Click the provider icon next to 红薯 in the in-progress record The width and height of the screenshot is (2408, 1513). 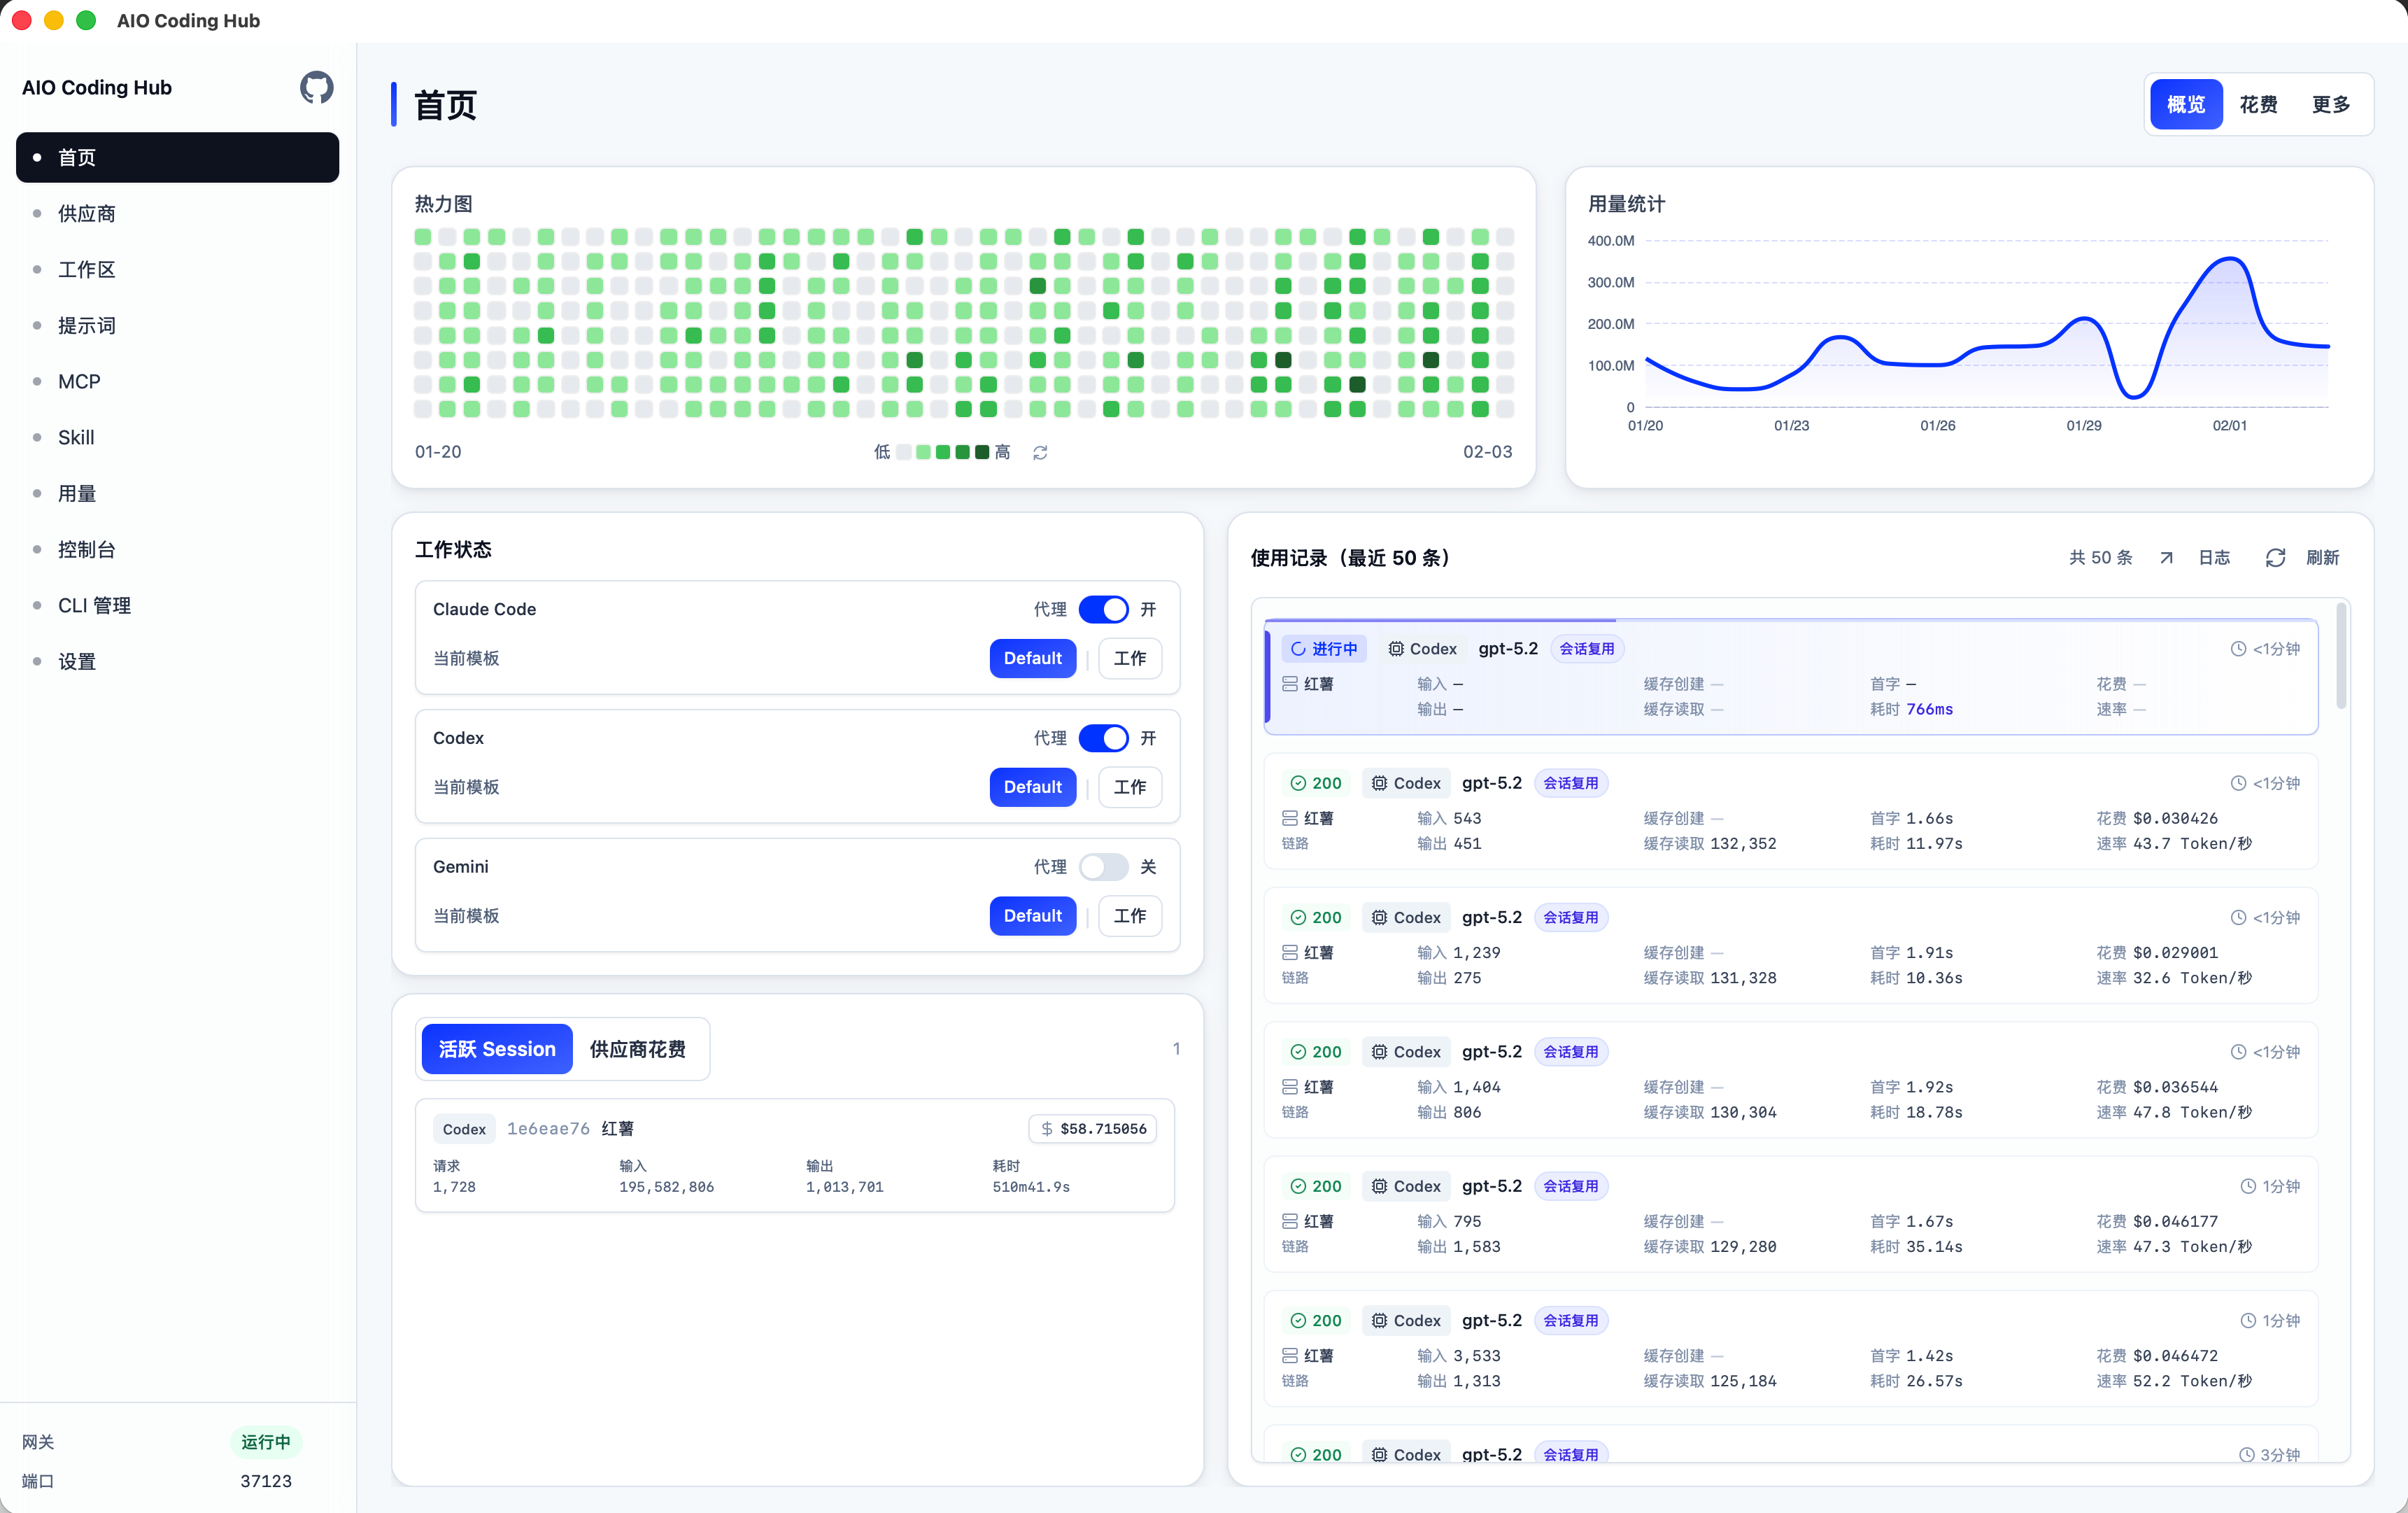(1290, 684)
